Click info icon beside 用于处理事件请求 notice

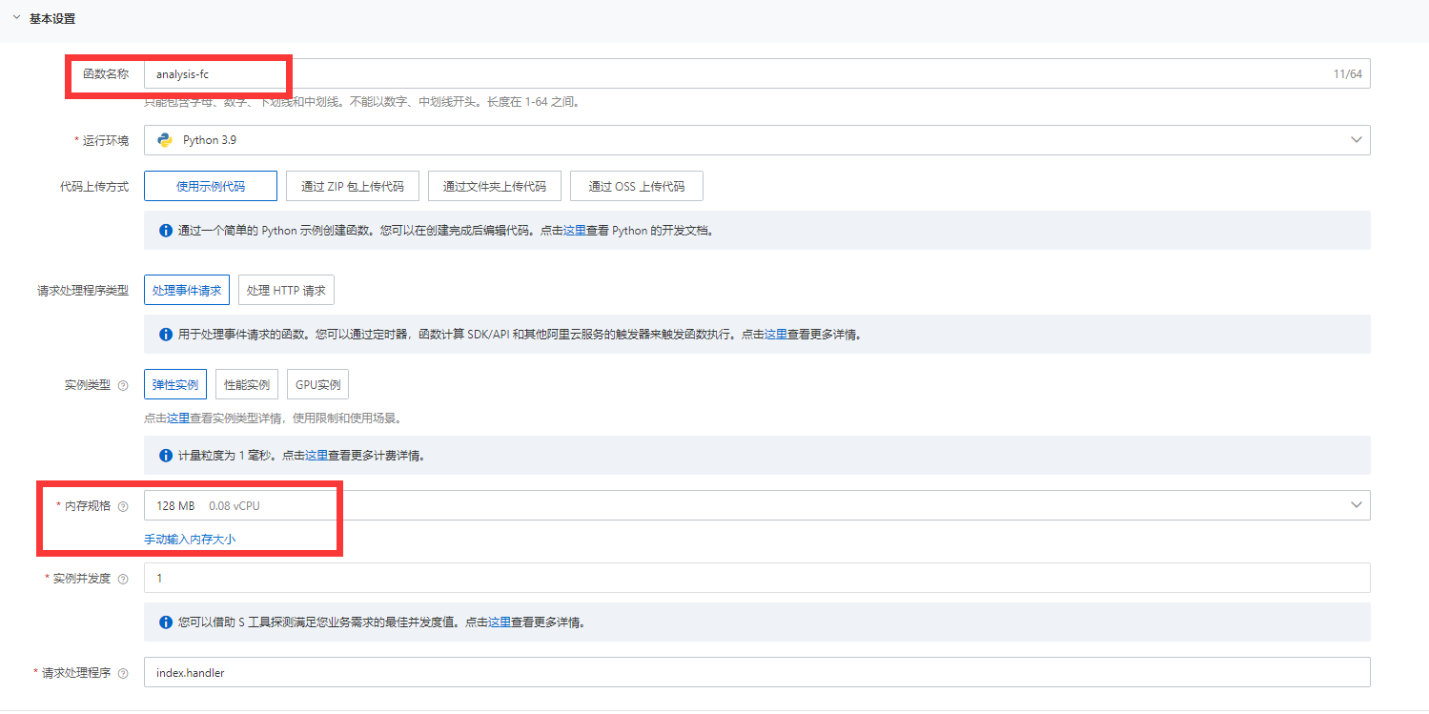pos(166,335)
